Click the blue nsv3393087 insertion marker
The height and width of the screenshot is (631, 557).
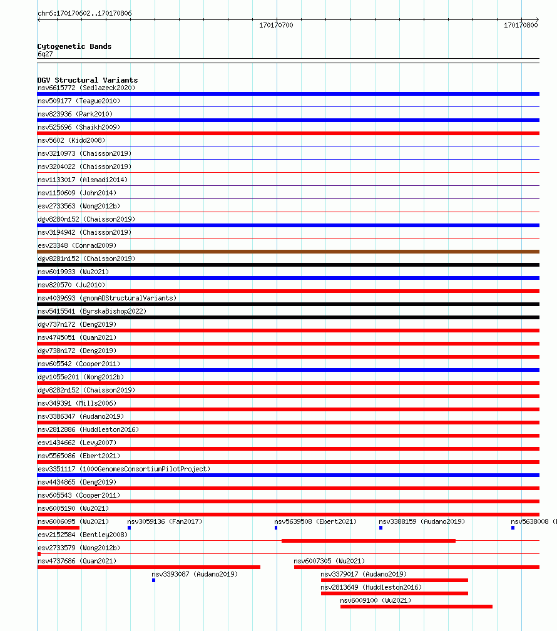[x=153, y=580]
